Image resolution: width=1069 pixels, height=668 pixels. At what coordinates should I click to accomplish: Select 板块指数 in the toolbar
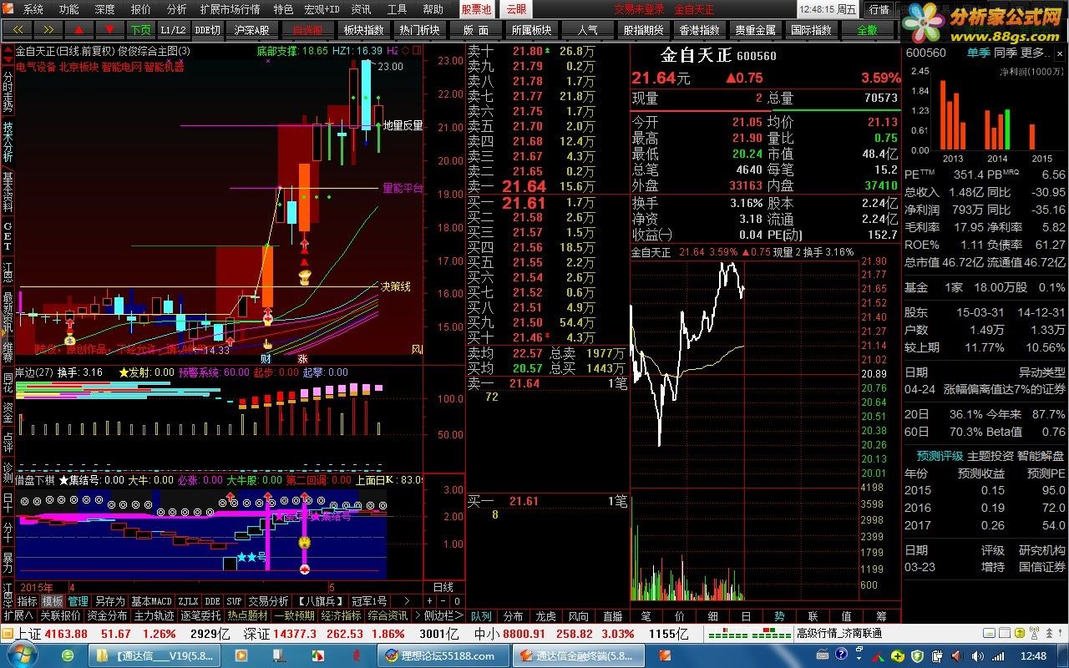click(x=363, y=29)
